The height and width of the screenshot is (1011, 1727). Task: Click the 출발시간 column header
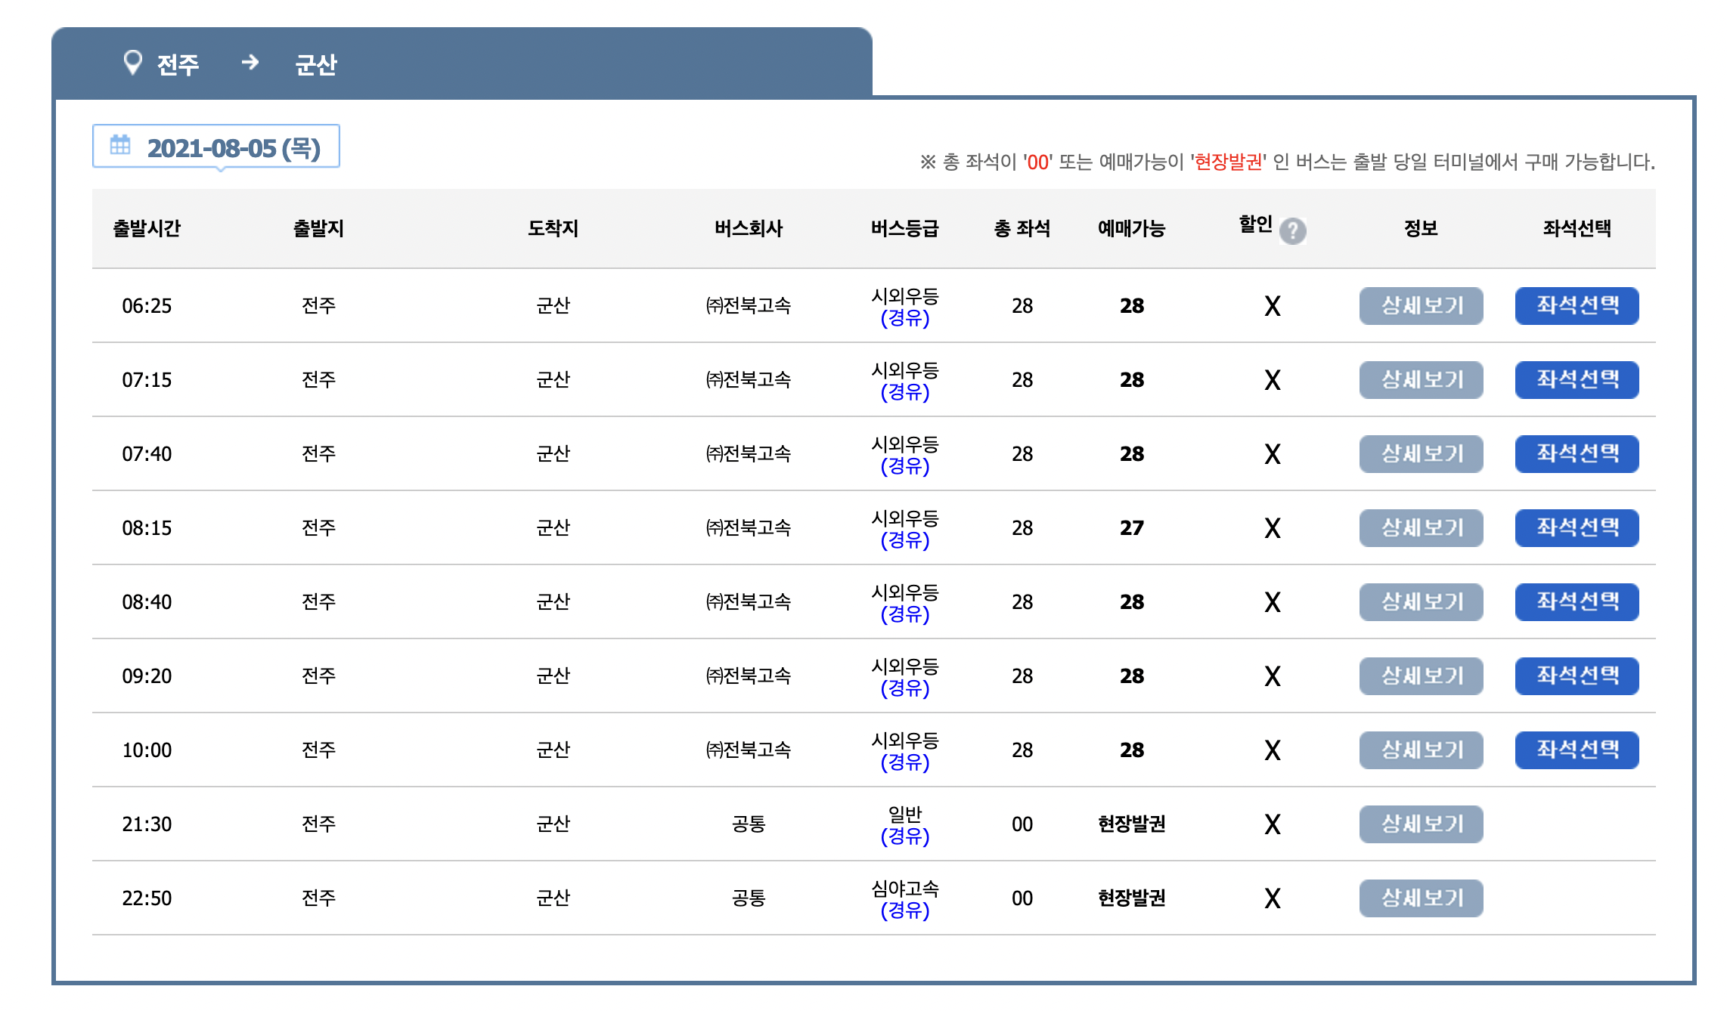click(x=147, y=228)
